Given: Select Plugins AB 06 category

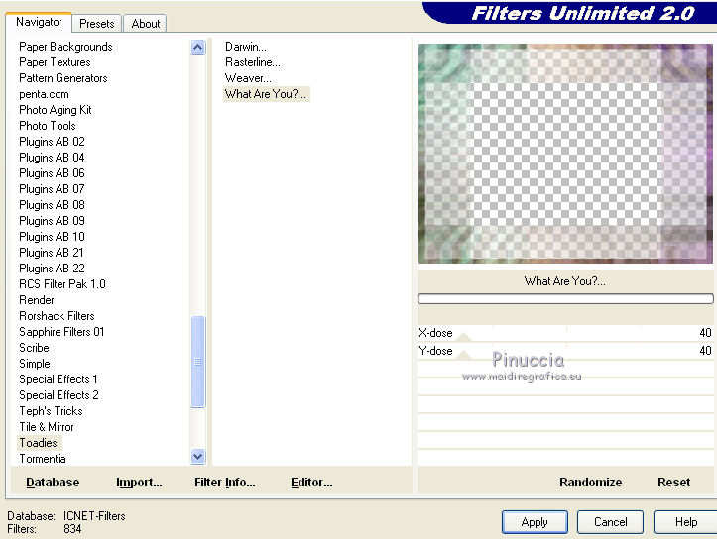Looking at the screenshot, I should (52, 173).
